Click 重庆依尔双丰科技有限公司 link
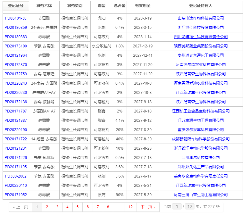The height and width of the screenshot is (216, 250). click(201, 130)
